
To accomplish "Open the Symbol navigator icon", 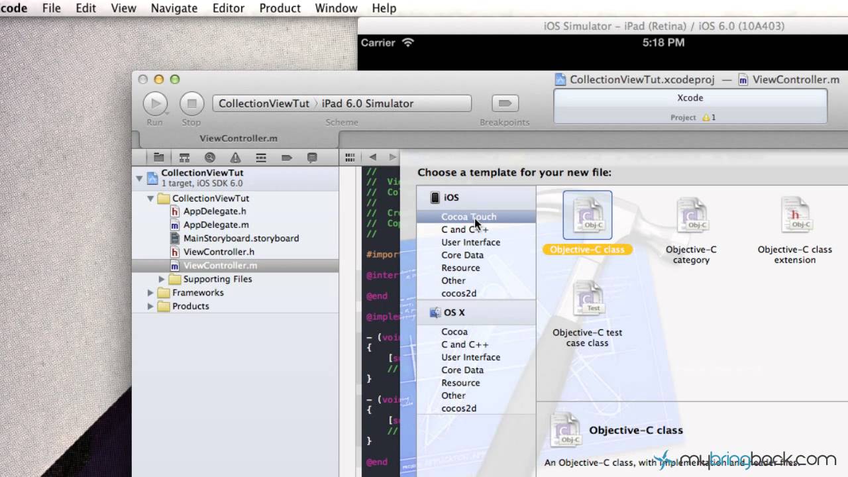I will pyautogui.click(x=184, y=158).
